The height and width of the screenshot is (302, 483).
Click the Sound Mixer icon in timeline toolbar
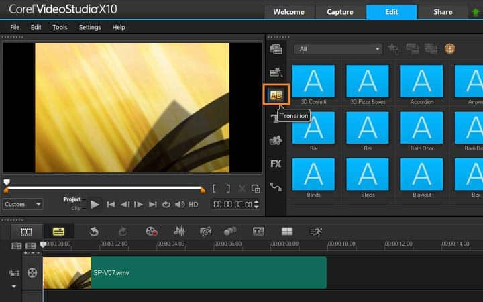(180, 232)
